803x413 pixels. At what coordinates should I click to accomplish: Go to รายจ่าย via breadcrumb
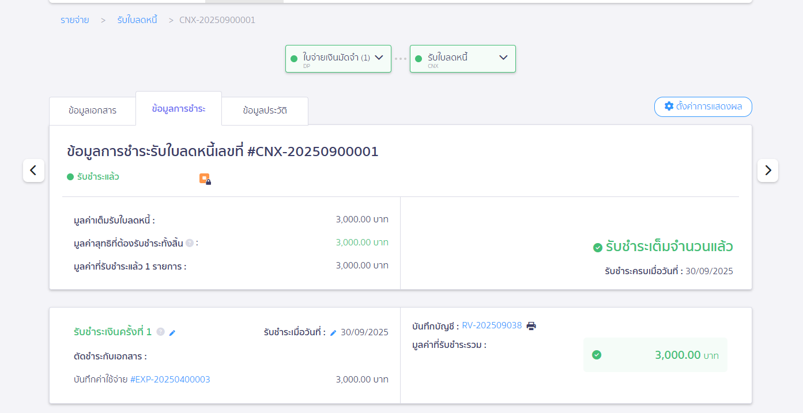(74, 20)
